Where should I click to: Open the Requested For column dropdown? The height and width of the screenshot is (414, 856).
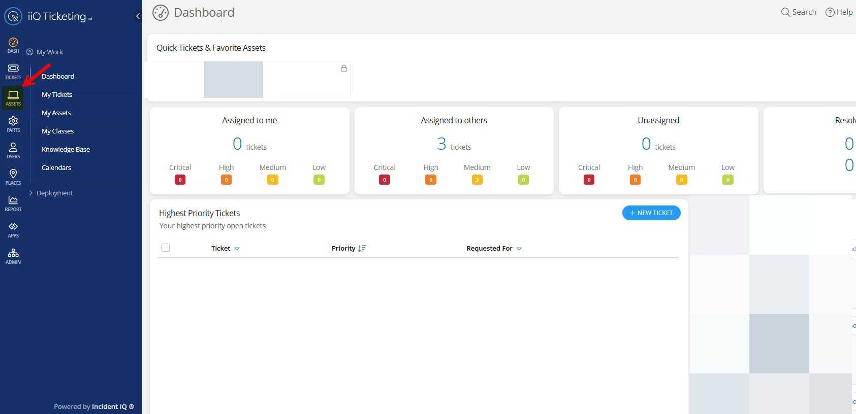[x=519, y=249]
